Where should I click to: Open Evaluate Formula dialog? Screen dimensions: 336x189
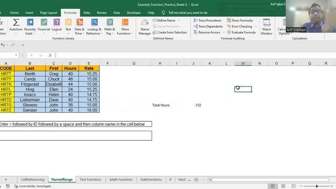[x=241, y=33]
